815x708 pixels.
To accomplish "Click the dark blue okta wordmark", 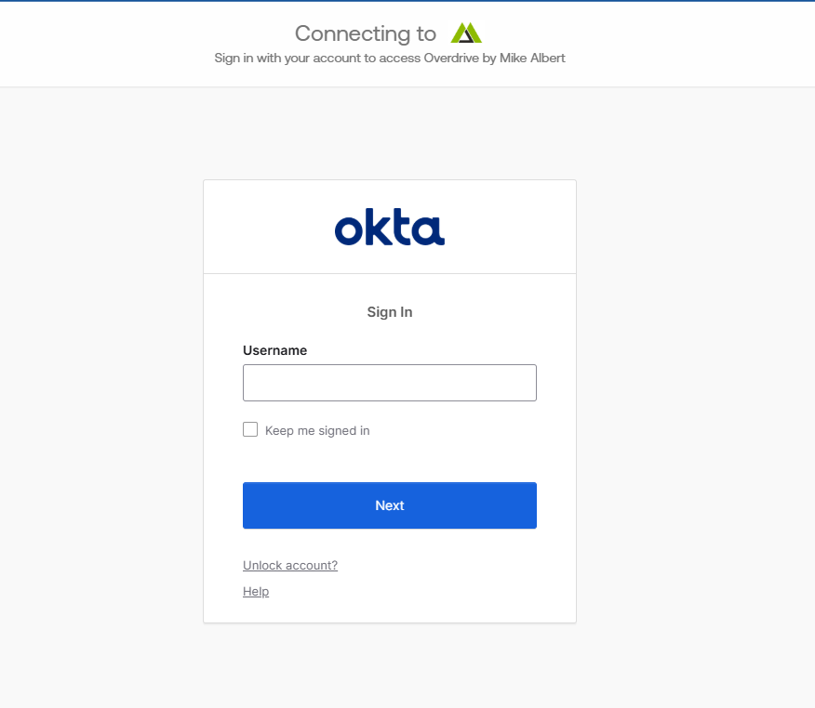I will click(389, 228).
